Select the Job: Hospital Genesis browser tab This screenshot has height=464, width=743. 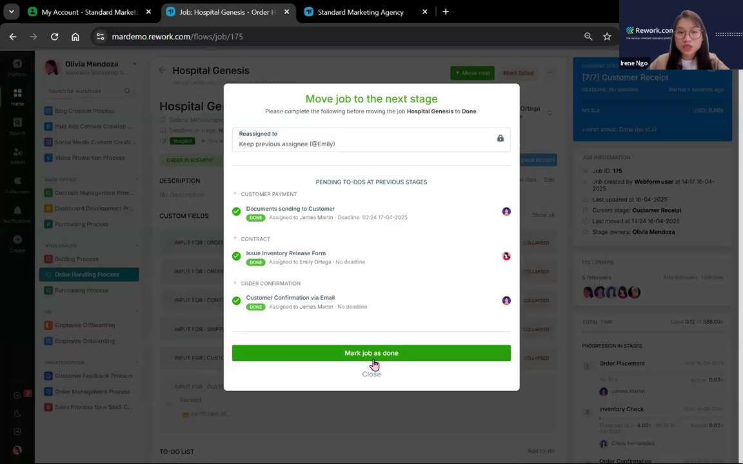click(x=228, y=12)
